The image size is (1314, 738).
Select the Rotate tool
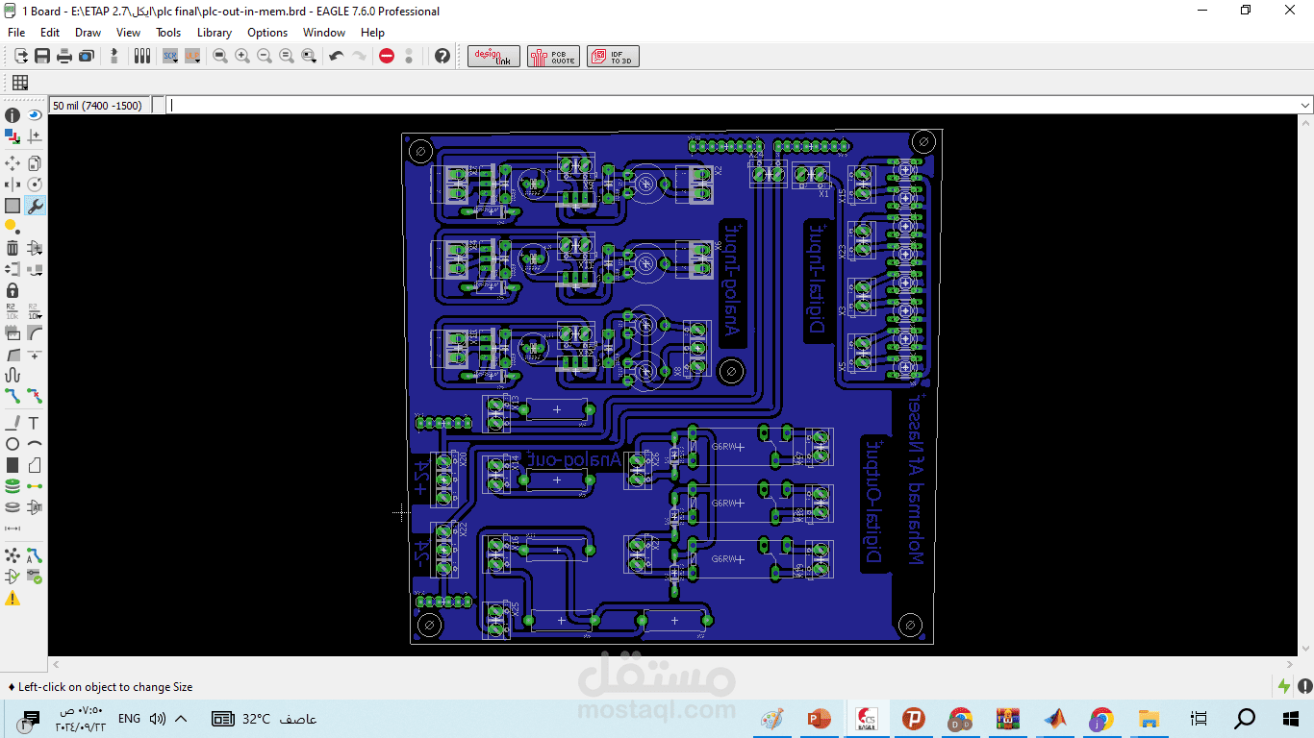click(35, 184)
